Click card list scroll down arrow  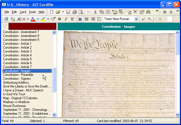54,115
